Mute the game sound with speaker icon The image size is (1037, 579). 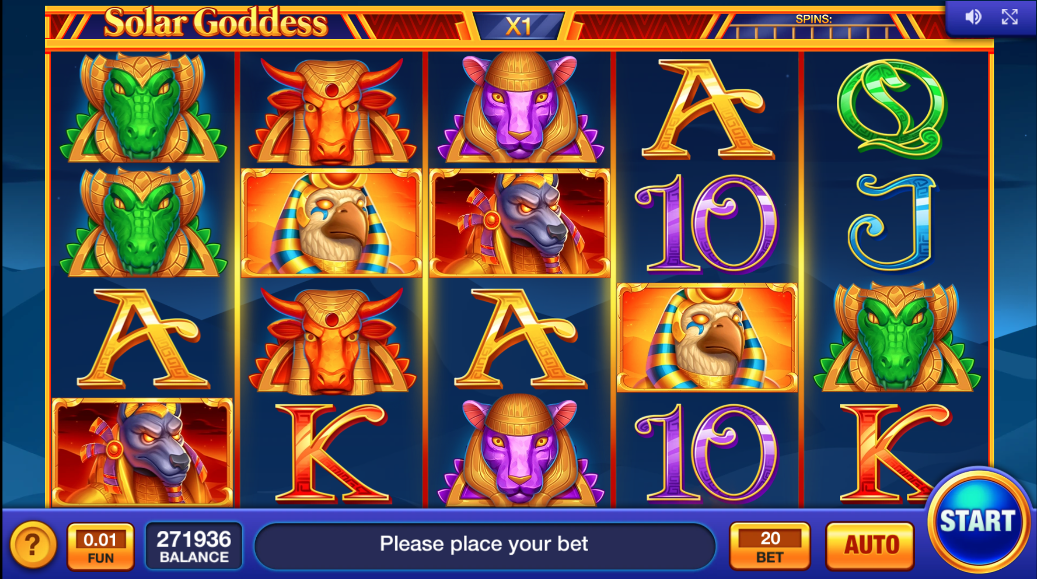(x=973, y=17)
